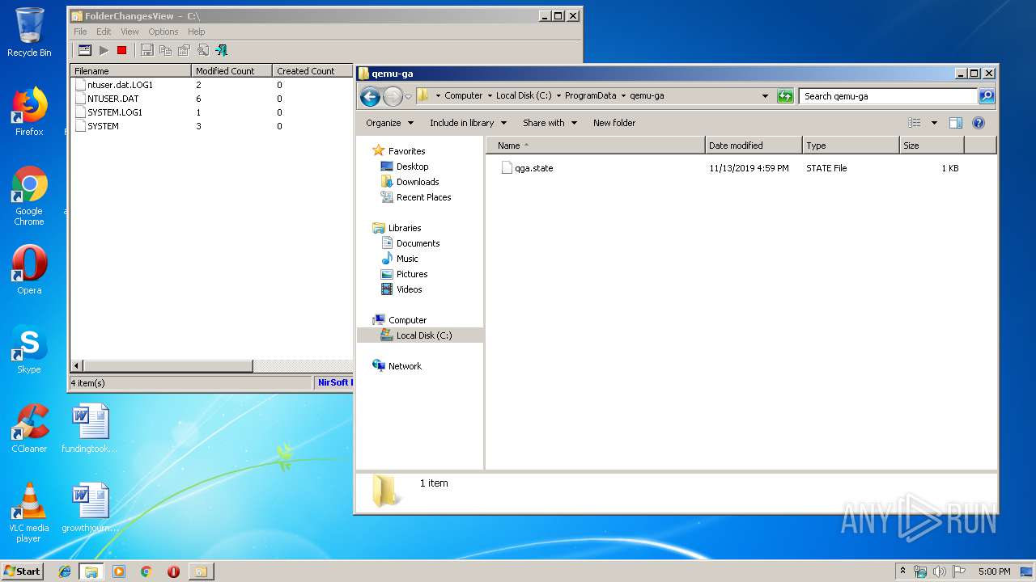Screen dimensions: 1036x582
Task: Open the Help menu in FolderChangesView
Action: point(197,32)
